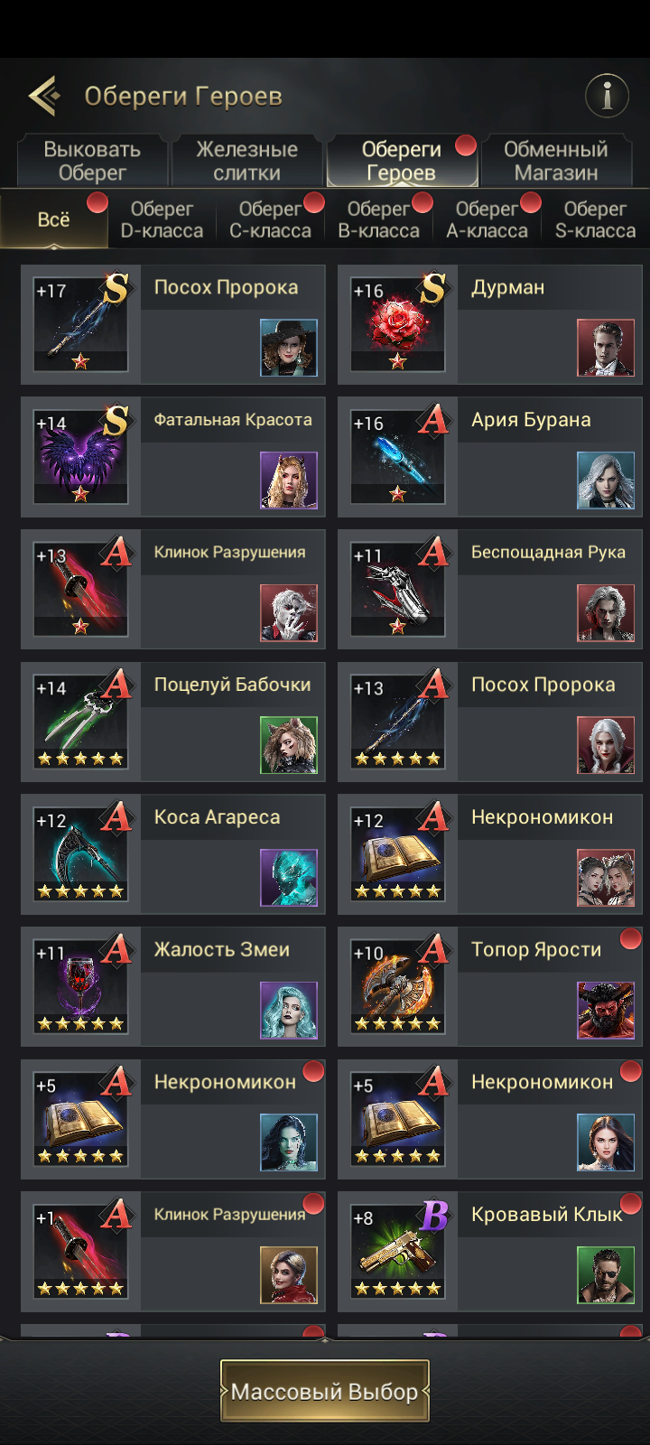Open the Железные слитки tab
Screen dimensions: 650x1445
point(246,161)
